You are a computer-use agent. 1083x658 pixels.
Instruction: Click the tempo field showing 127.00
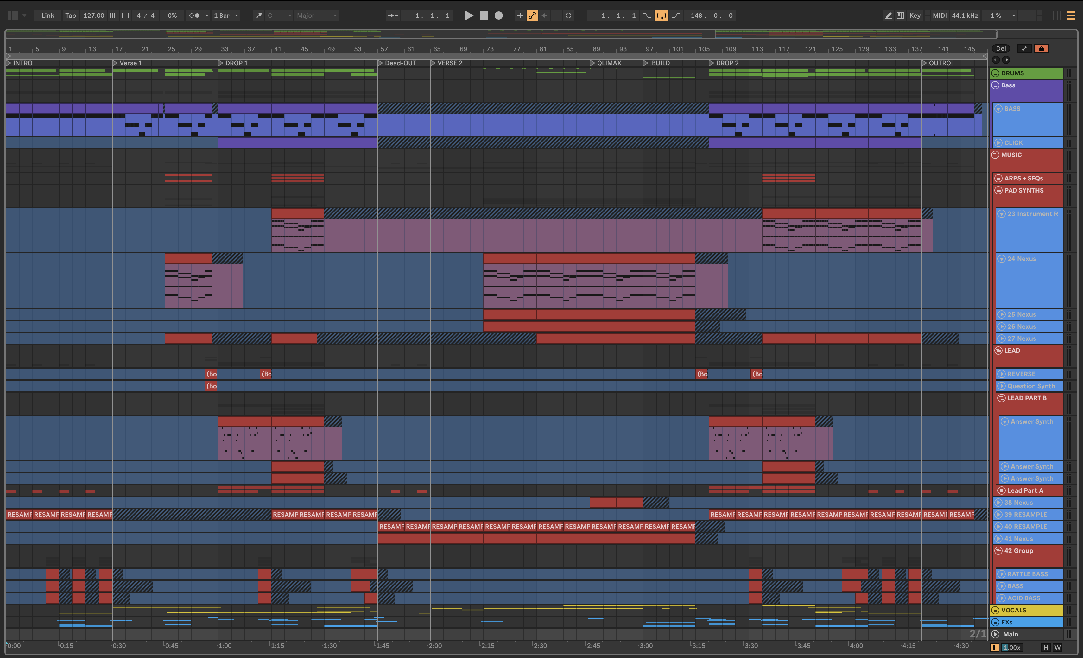coord(94,16)
